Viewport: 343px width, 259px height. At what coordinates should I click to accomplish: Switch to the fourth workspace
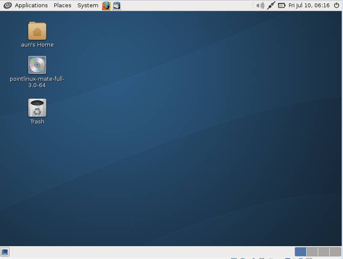pyautogui.click(x=335, y=252)
